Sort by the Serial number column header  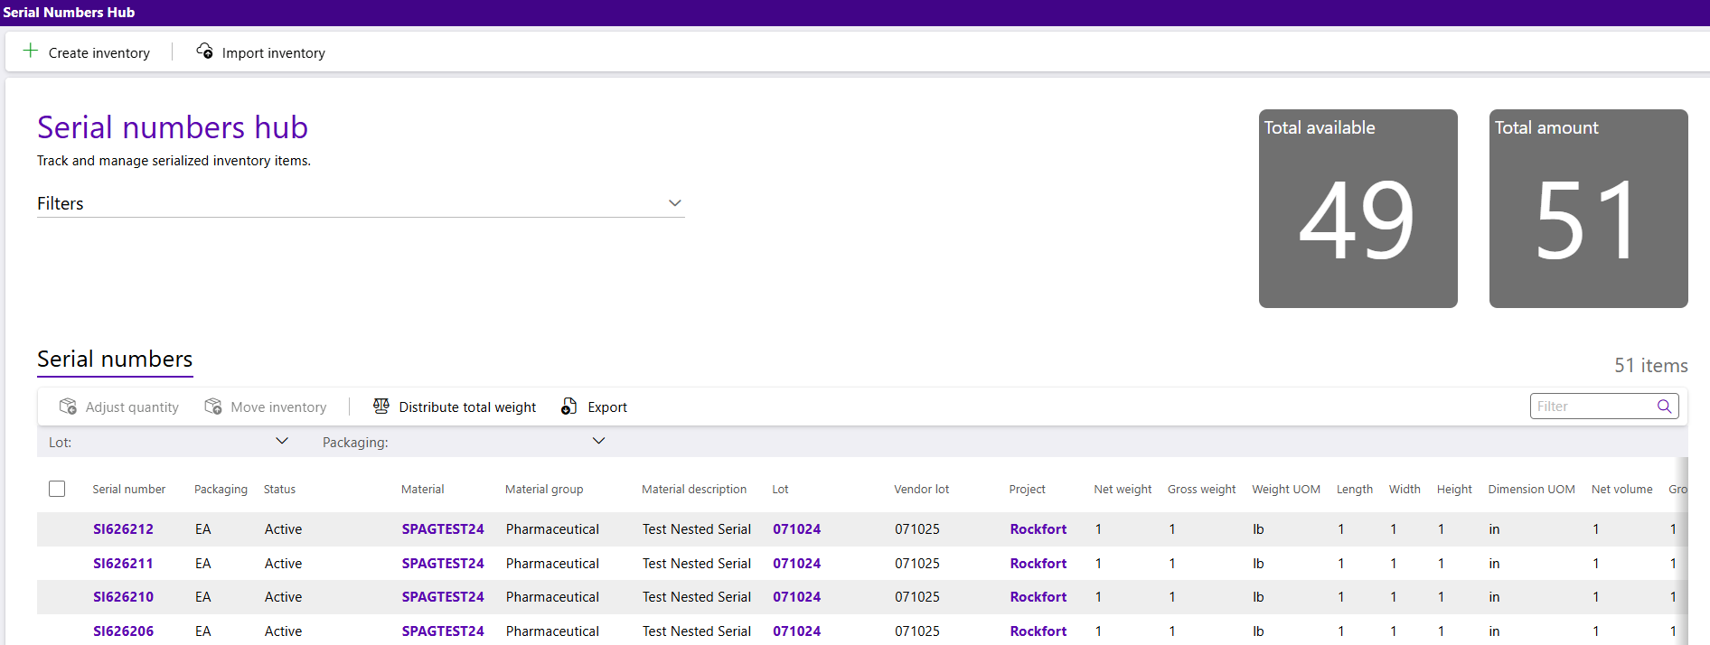click(x=128, y=490)
